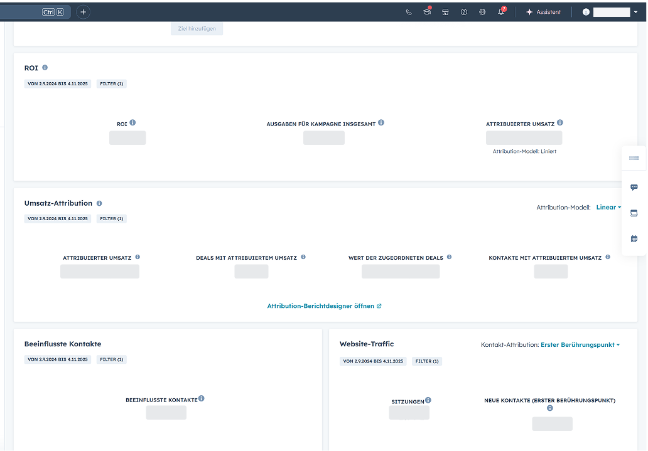Click the chat bubble icon in right sidebar
This screenshot has width=648, height=451.
(x=634, y=187)
